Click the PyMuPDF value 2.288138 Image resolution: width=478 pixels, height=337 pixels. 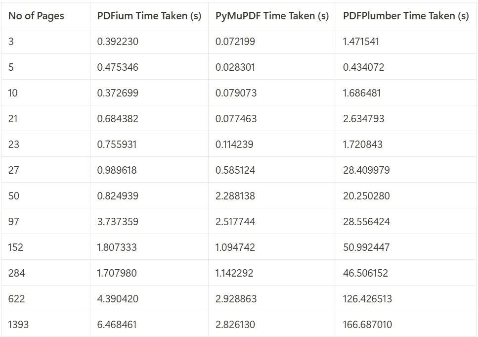235,195
